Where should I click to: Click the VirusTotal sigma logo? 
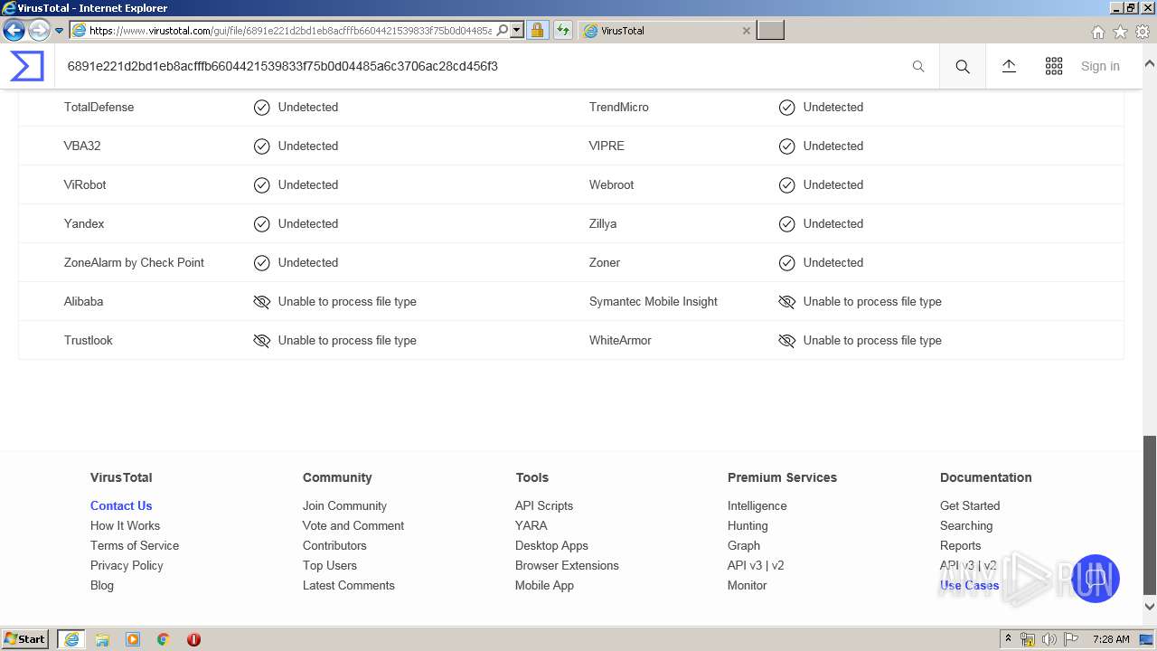click(27, 66)
